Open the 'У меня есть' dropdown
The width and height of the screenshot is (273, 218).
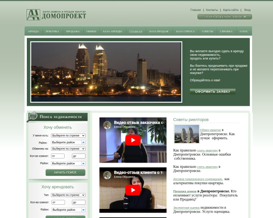tap(68, 136)
